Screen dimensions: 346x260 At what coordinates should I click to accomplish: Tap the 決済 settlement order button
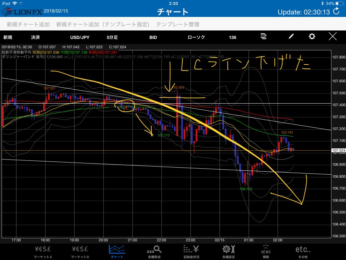coord(35,37)
